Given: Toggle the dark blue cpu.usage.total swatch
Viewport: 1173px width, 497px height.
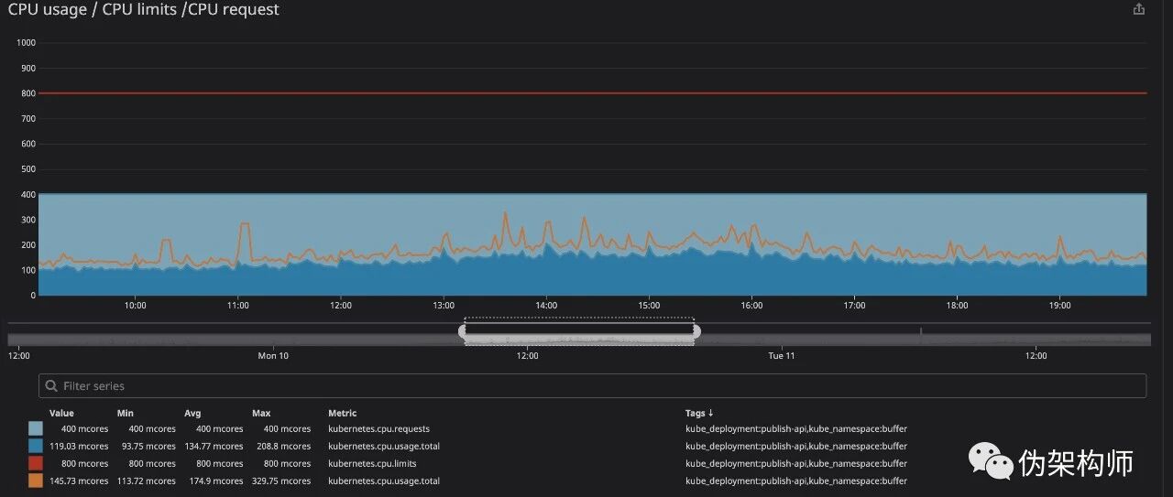Looking at the screenshot, I should point(36,446).
